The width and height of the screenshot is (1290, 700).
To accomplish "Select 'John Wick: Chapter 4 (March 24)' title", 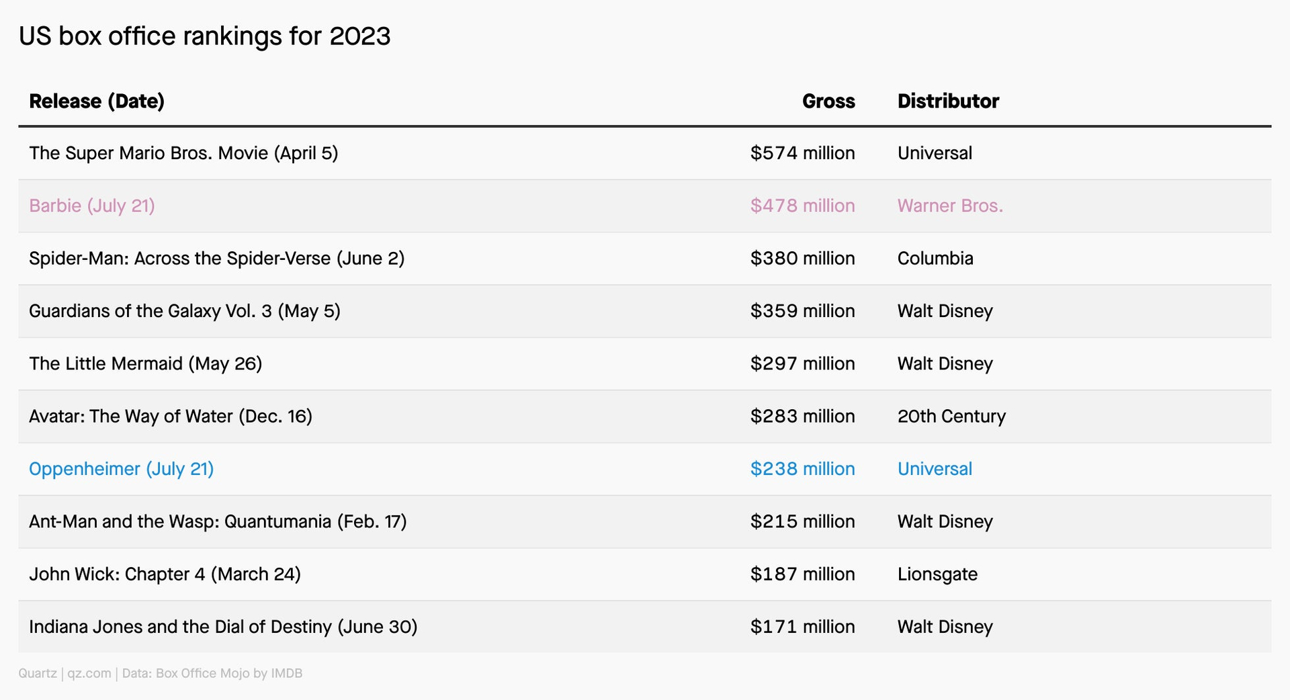I will [x=165, y=574].
